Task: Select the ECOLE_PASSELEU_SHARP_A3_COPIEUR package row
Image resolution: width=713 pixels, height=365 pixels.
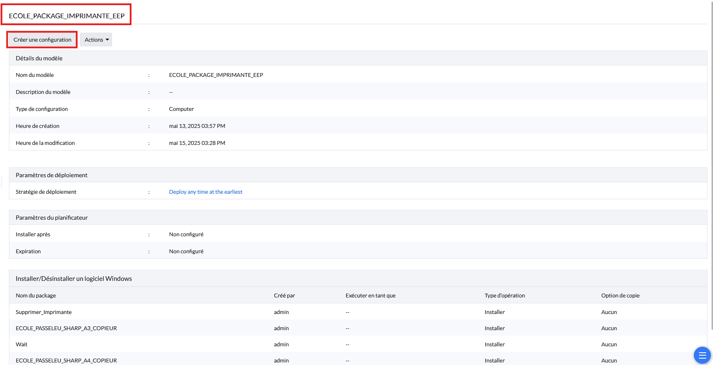Action: [x=358, y=328]
